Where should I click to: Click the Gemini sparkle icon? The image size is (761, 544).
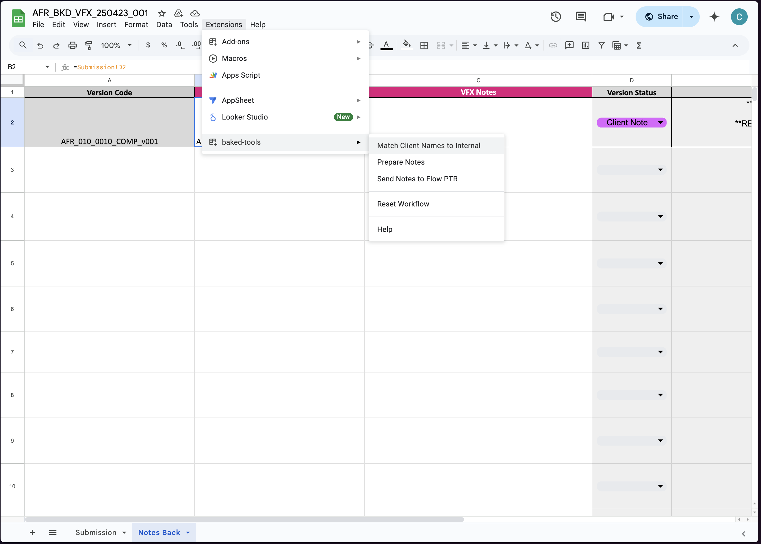tap(714, 17)
